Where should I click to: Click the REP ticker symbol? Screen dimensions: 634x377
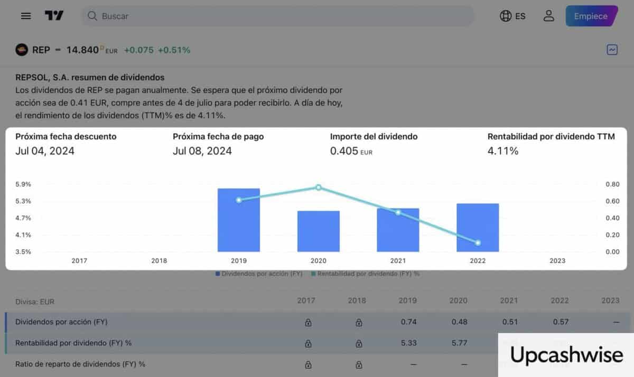(x=41, y=50)
